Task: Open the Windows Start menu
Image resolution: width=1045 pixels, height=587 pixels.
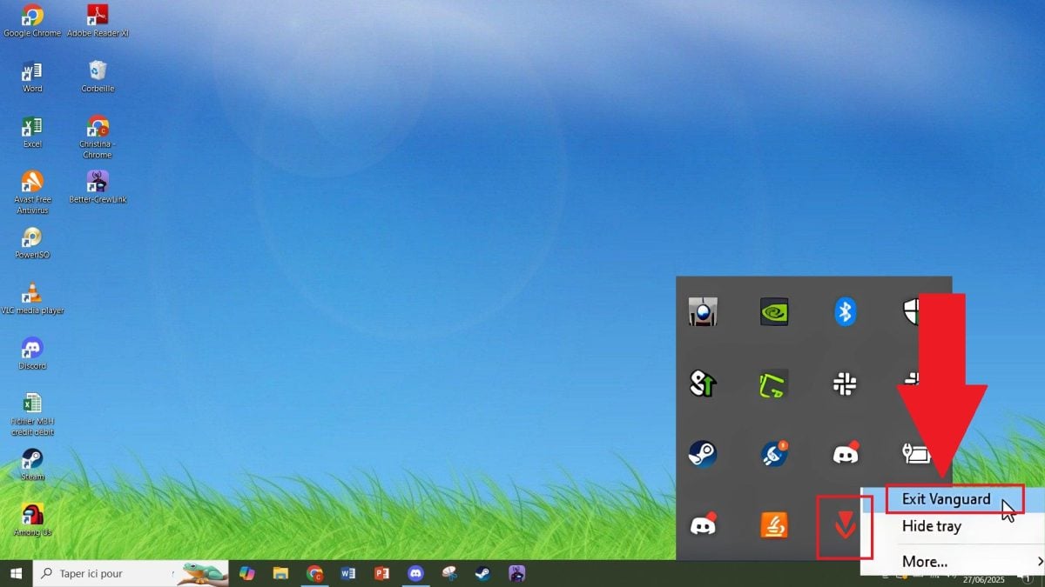Action: 16,574
